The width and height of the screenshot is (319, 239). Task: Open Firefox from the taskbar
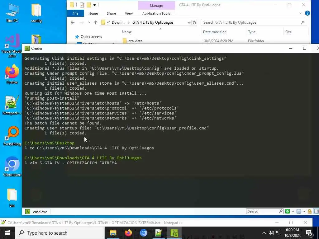(128, 233)
